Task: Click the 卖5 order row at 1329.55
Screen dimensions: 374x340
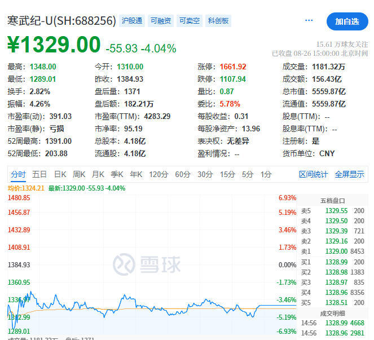Action: (x=332, y=211)
